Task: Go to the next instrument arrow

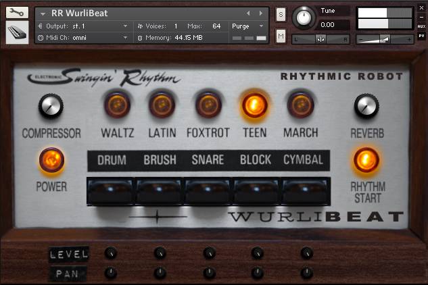Action: pos(261,13)
